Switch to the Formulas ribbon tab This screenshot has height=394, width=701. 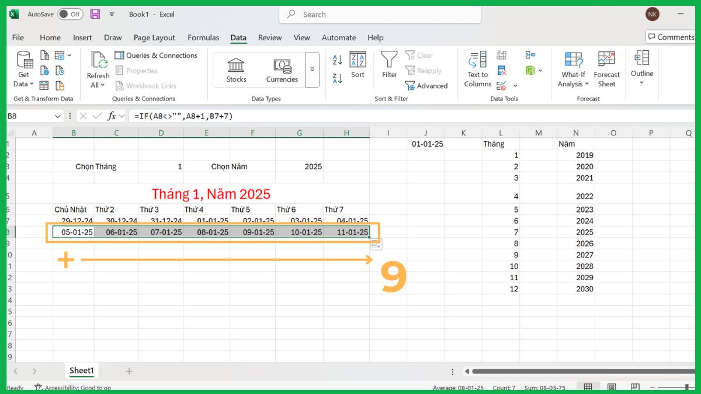click(203, 37)
